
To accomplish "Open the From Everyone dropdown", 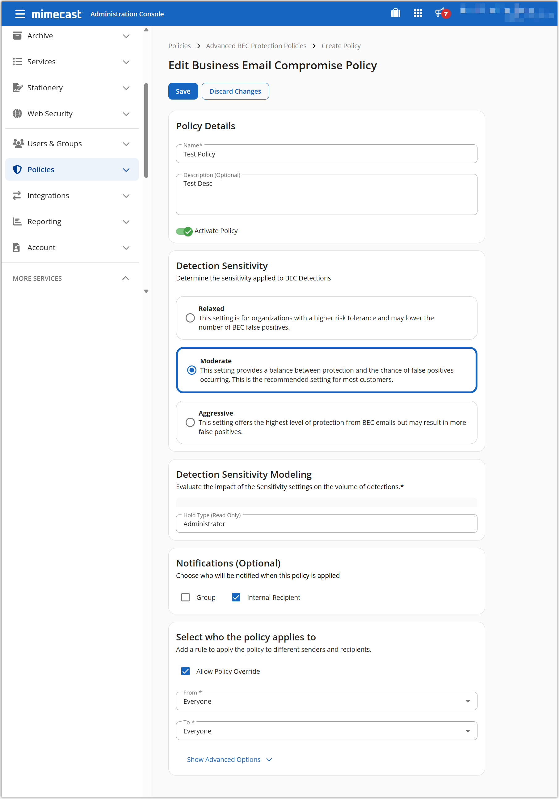I will click(468, 701).
